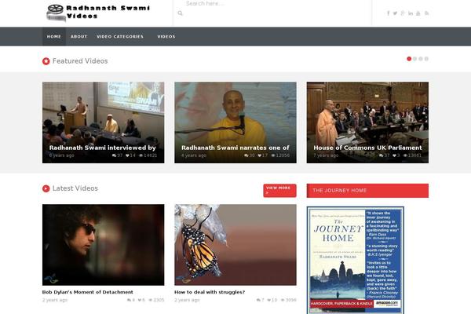This screenshot has width=471, height=314.
Task: Click the Featured Videos heading text
Action: (x=80, y=61)
